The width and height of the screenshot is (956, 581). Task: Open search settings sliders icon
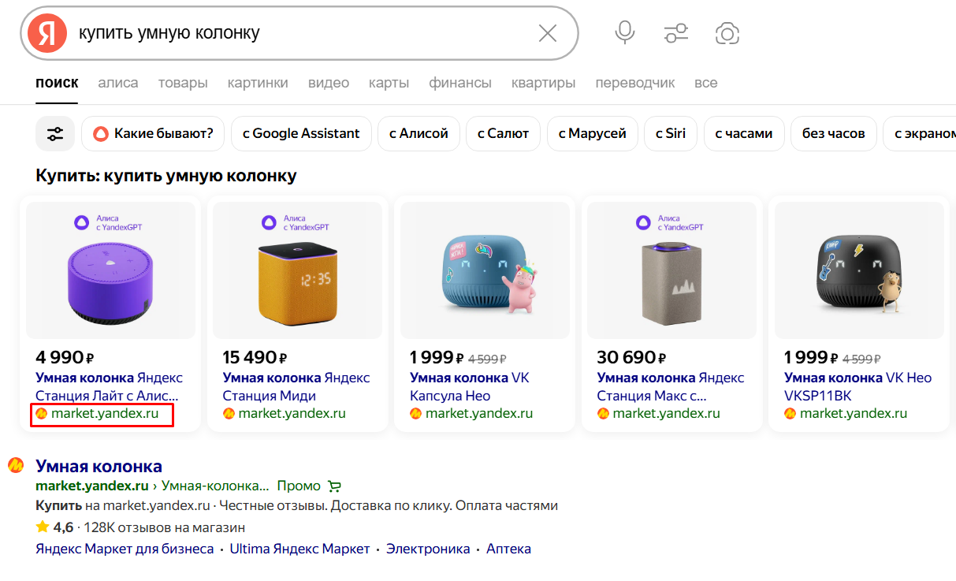[x=675, y=33]
